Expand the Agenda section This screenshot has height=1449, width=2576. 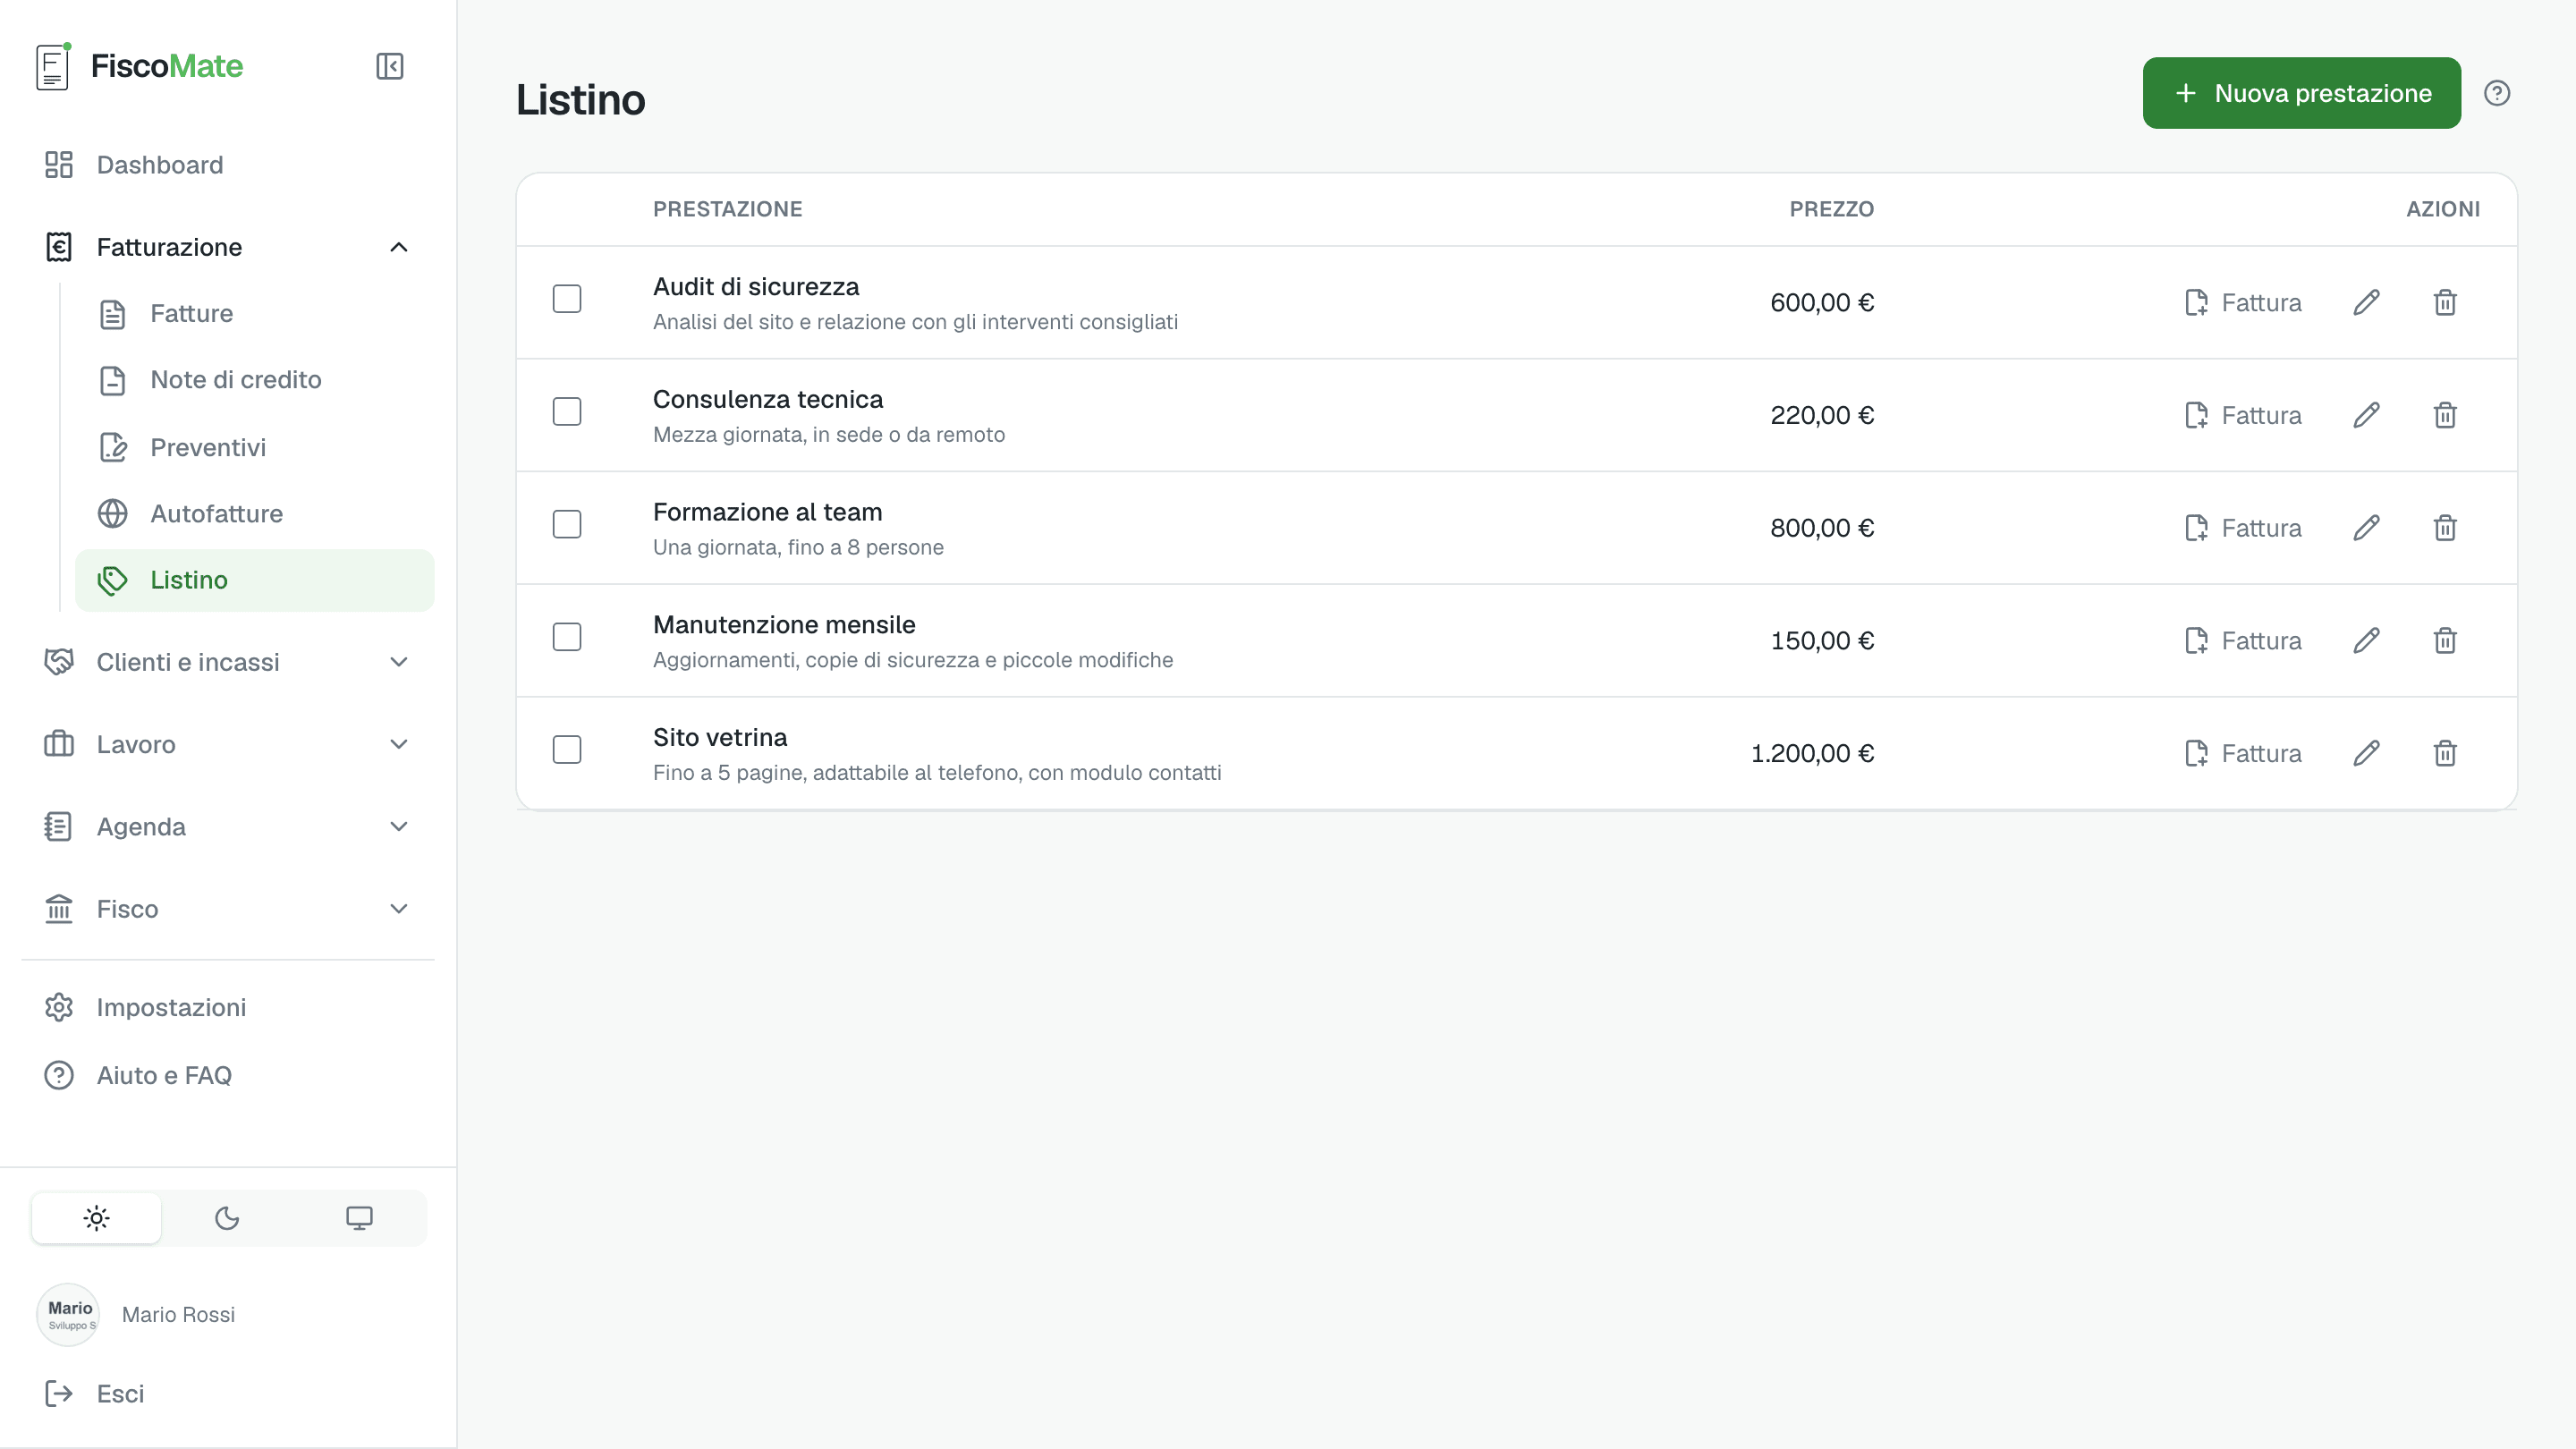pos(228,827)
